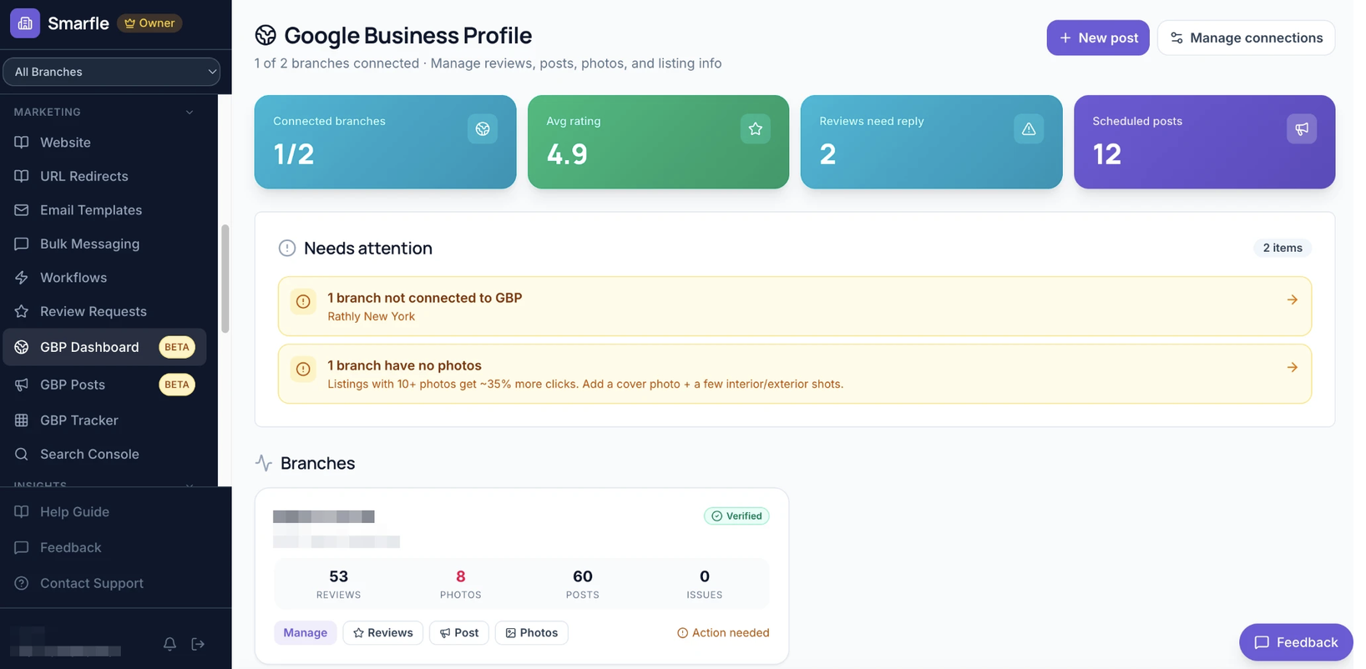Click the Contact Support question icon
This screenshot has height=669, width=1366.
(x=22, y=584)
